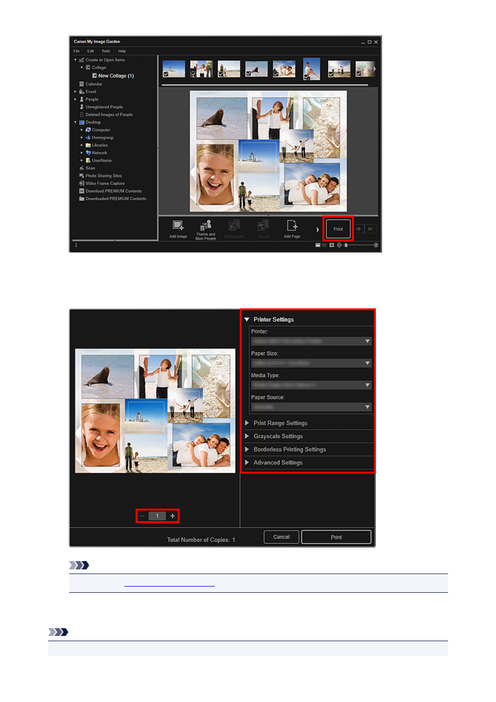496x702 pixels.
Task: Expand the Computer tree node
Action: 82,130
